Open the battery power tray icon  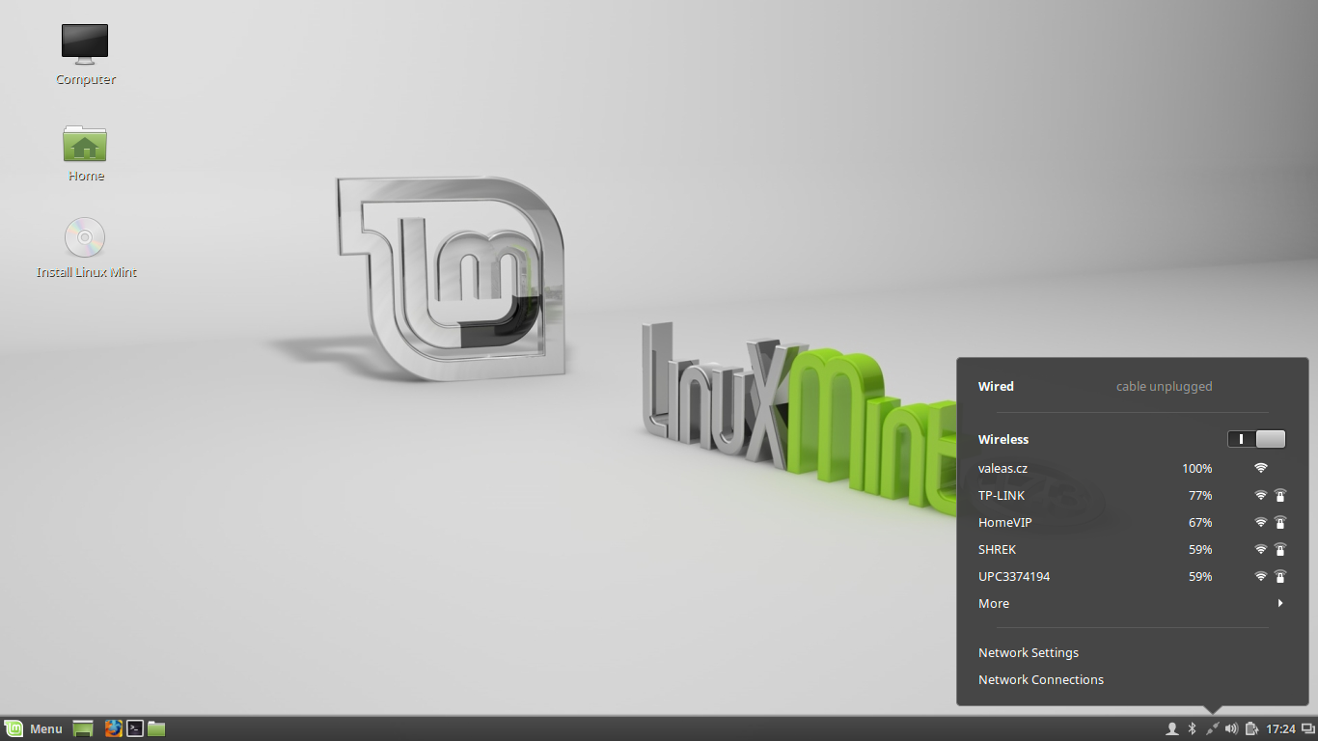1251,728
